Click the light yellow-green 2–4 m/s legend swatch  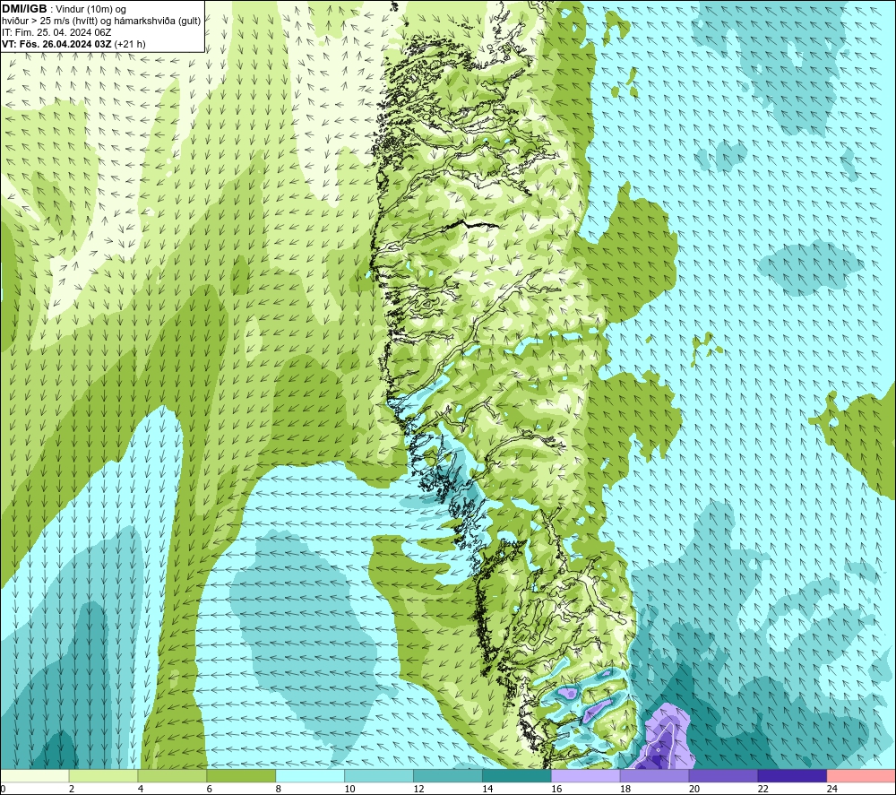click(103, 775)
